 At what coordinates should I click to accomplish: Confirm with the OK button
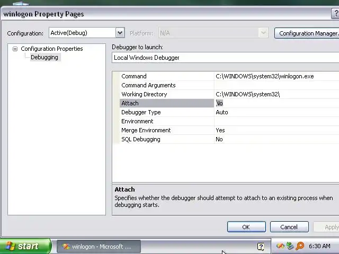pyautogui.click(x=246, y=227)
